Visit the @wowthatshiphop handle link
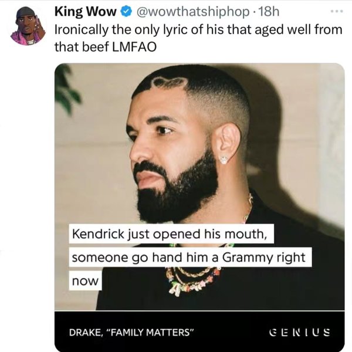 click(x=193, y=12)
